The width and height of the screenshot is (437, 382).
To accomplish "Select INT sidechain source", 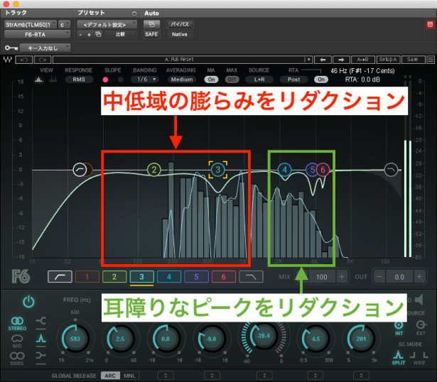I will point(399,328).
